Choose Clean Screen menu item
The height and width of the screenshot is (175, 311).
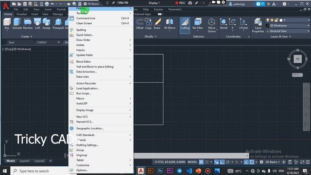point(101,23)
